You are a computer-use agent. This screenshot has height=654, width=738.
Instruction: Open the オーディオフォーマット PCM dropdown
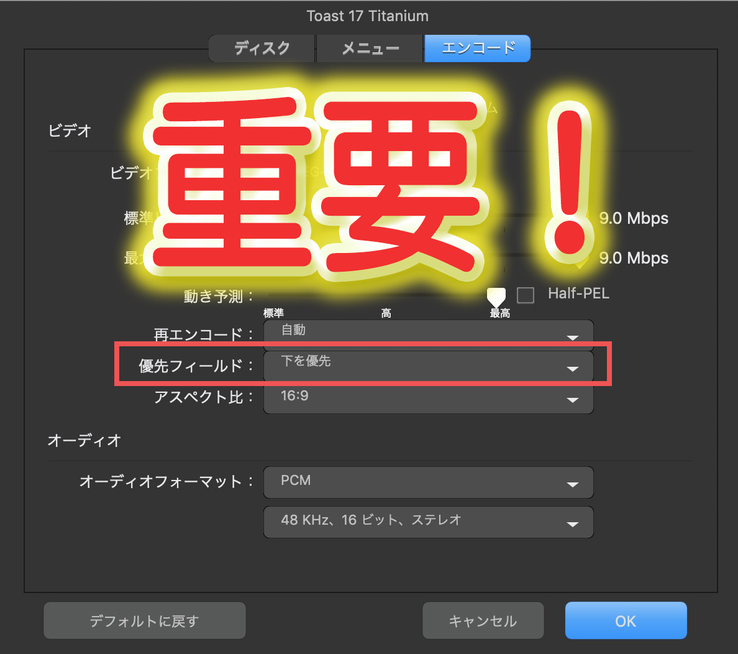click(429, 482)
